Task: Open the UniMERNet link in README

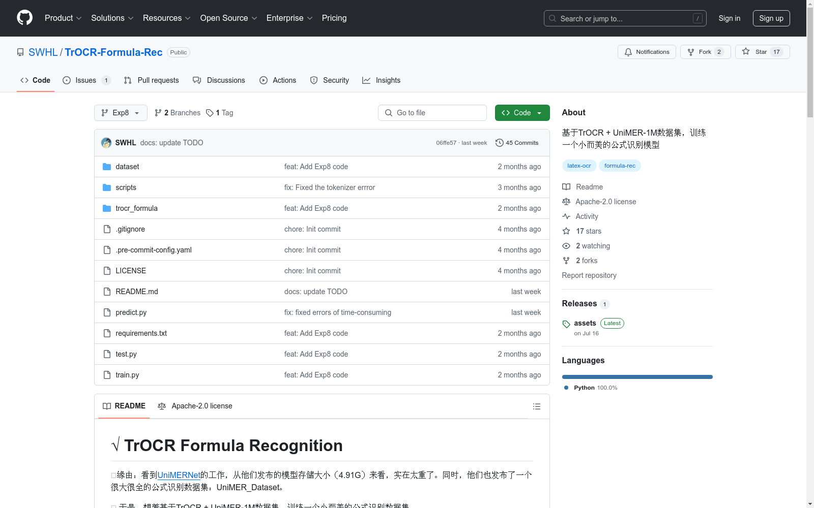Action: tap(179, 475)
